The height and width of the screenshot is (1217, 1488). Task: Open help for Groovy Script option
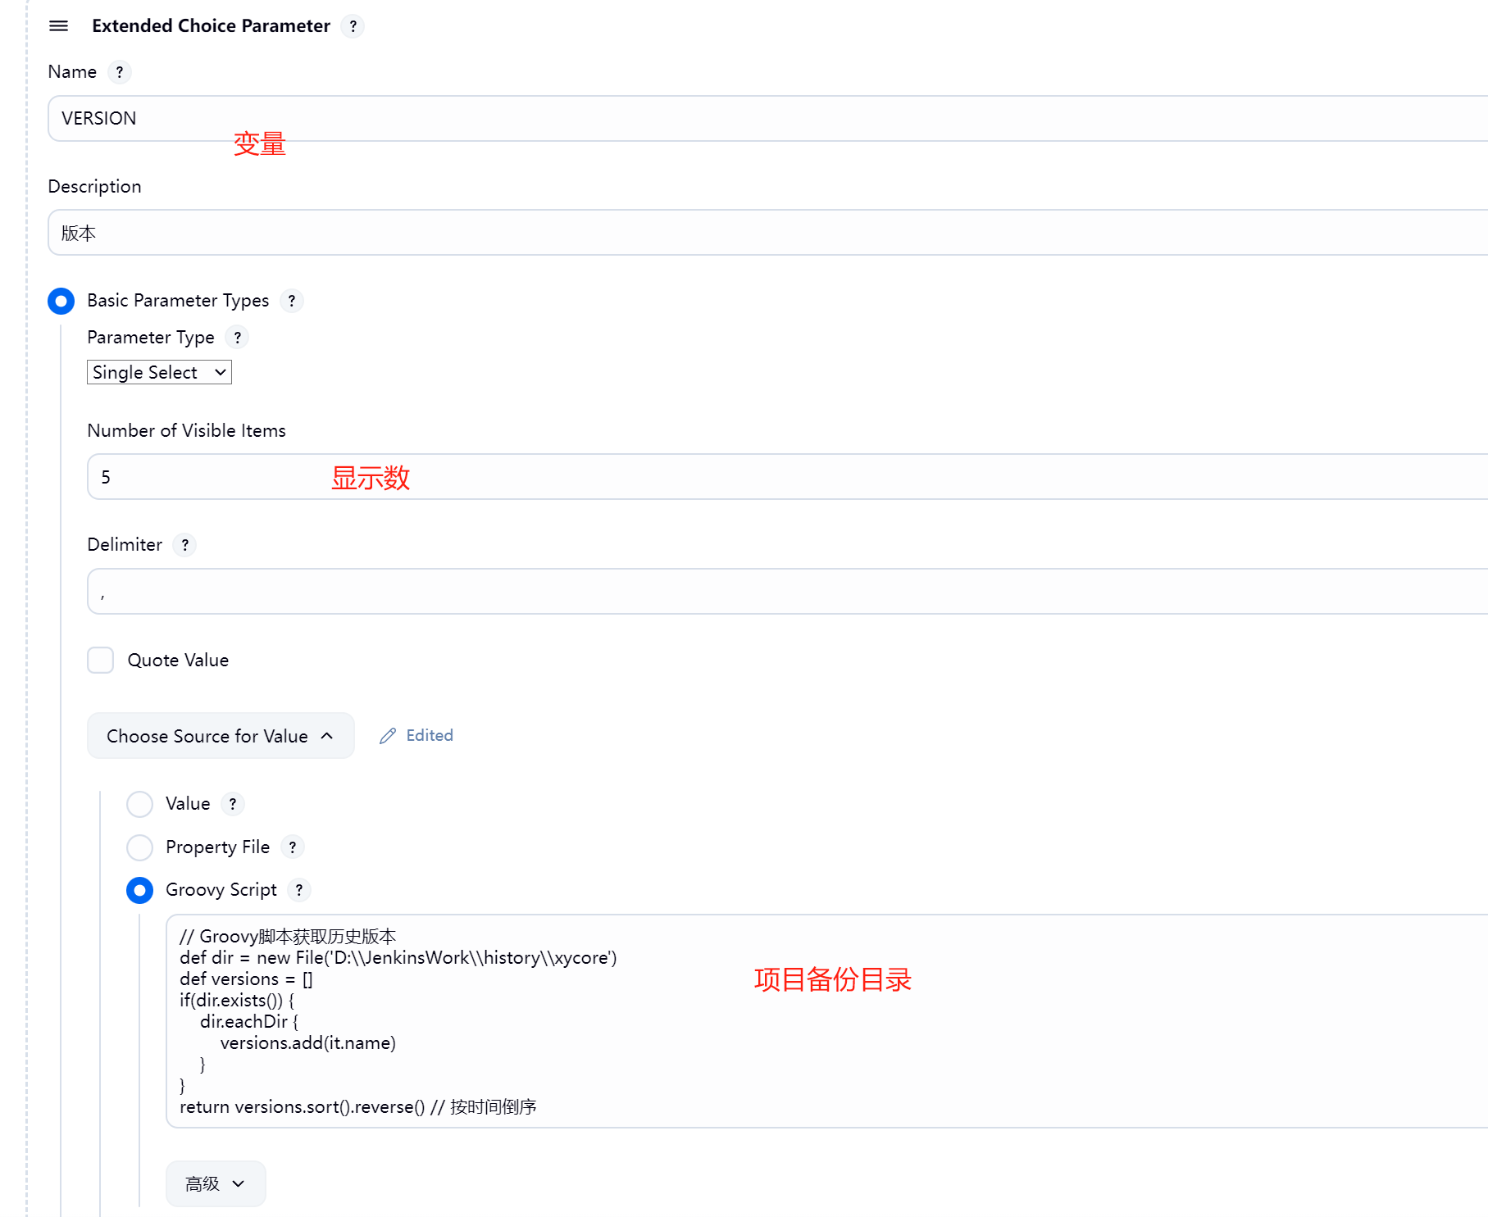299,890
